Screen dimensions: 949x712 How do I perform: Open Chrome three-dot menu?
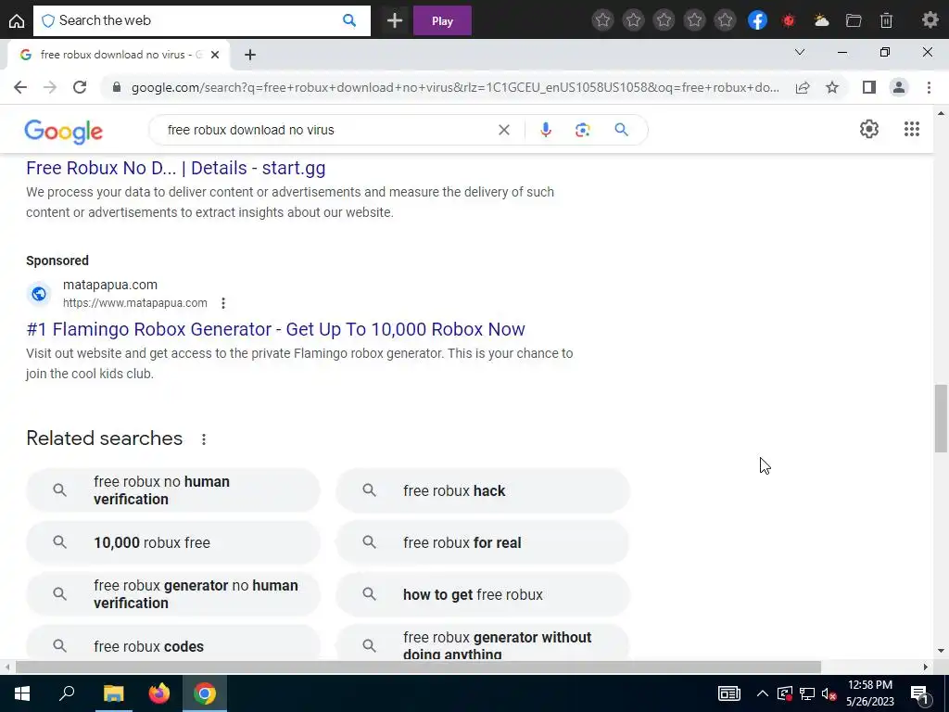coord(929,87)
